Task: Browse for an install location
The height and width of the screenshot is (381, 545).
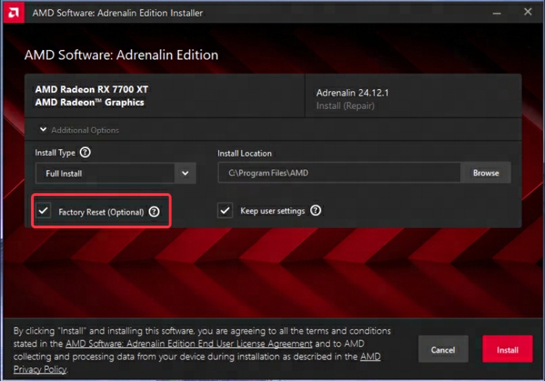Action: point(486,173)
